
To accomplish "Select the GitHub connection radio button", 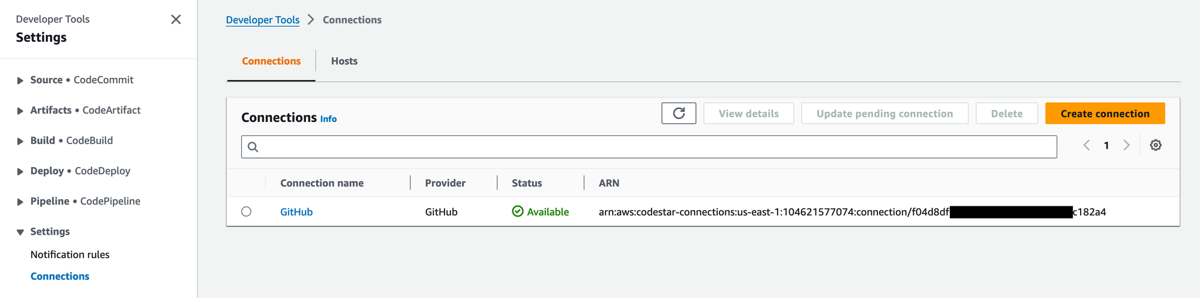I will (246, 211).
